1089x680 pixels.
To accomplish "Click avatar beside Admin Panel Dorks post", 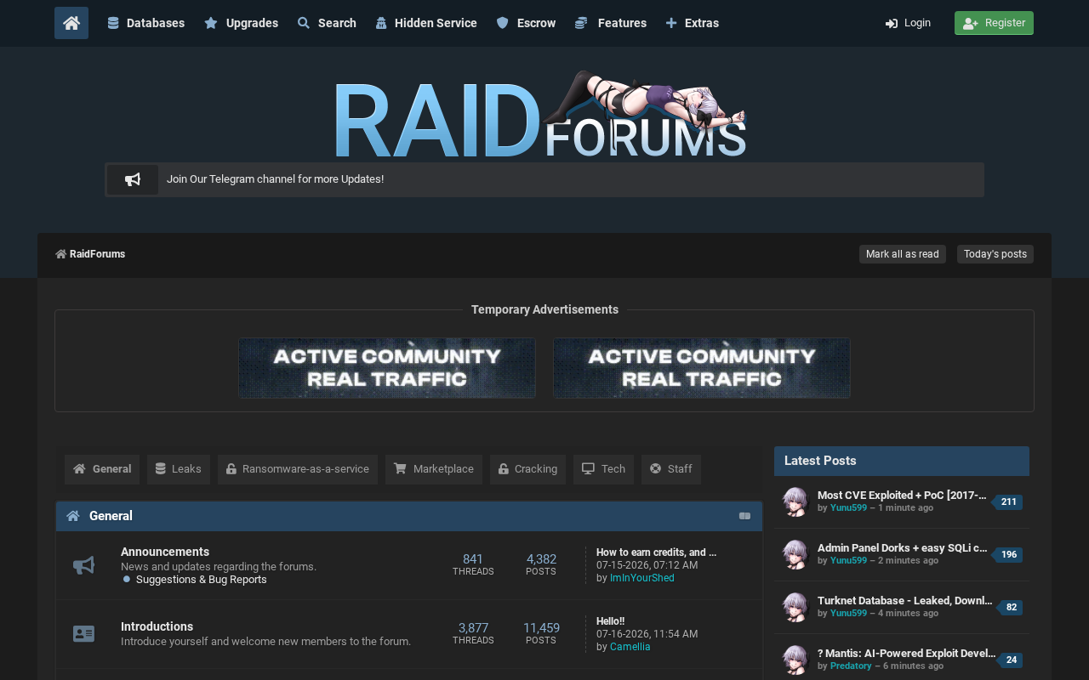I will pyautogui.click(x=795, y=554).
